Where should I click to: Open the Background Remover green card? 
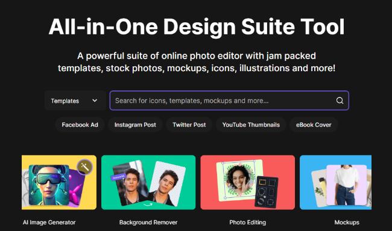pyautogui.click(x=148, y=182)
